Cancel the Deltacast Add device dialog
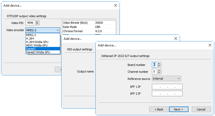Viewport: 215px width, 116px height. [201, 109]
